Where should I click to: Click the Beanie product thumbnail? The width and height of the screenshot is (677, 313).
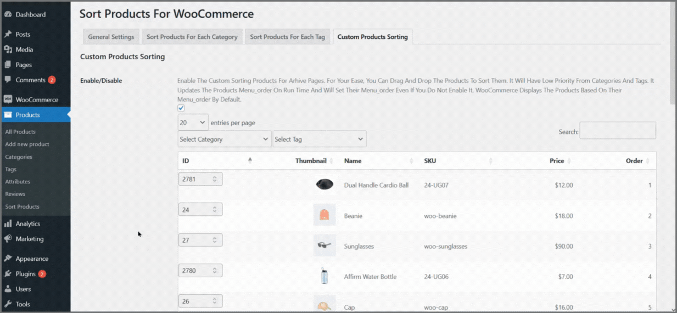[324, 215]
